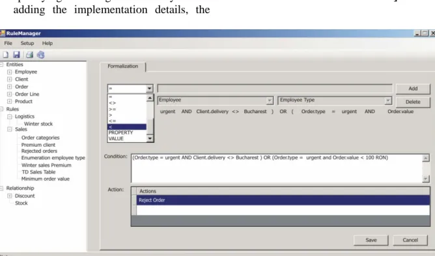Image resolution: width=435 pixels, height=256 pixels.
Task: Expand the Employee entity node
Action: (x=9, y=72)
